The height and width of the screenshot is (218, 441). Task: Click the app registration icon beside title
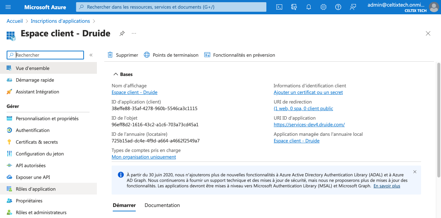(x=11, y=36)
